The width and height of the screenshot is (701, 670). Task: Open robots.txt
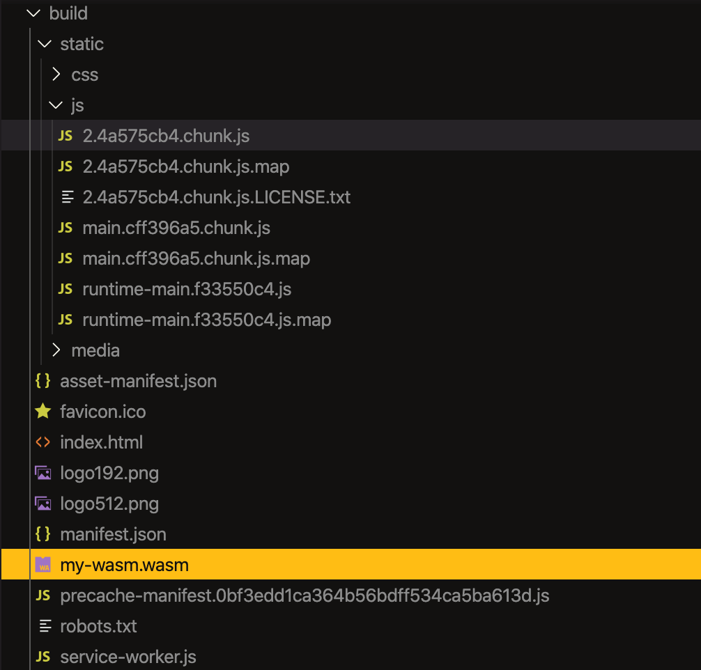point(98,626)
